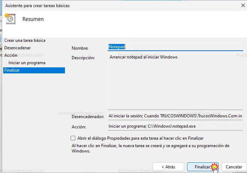Viewport: 247px width, 173px height.
Task: Select the 'Crear una tarea básica' step
Action: tap(25, 40)
